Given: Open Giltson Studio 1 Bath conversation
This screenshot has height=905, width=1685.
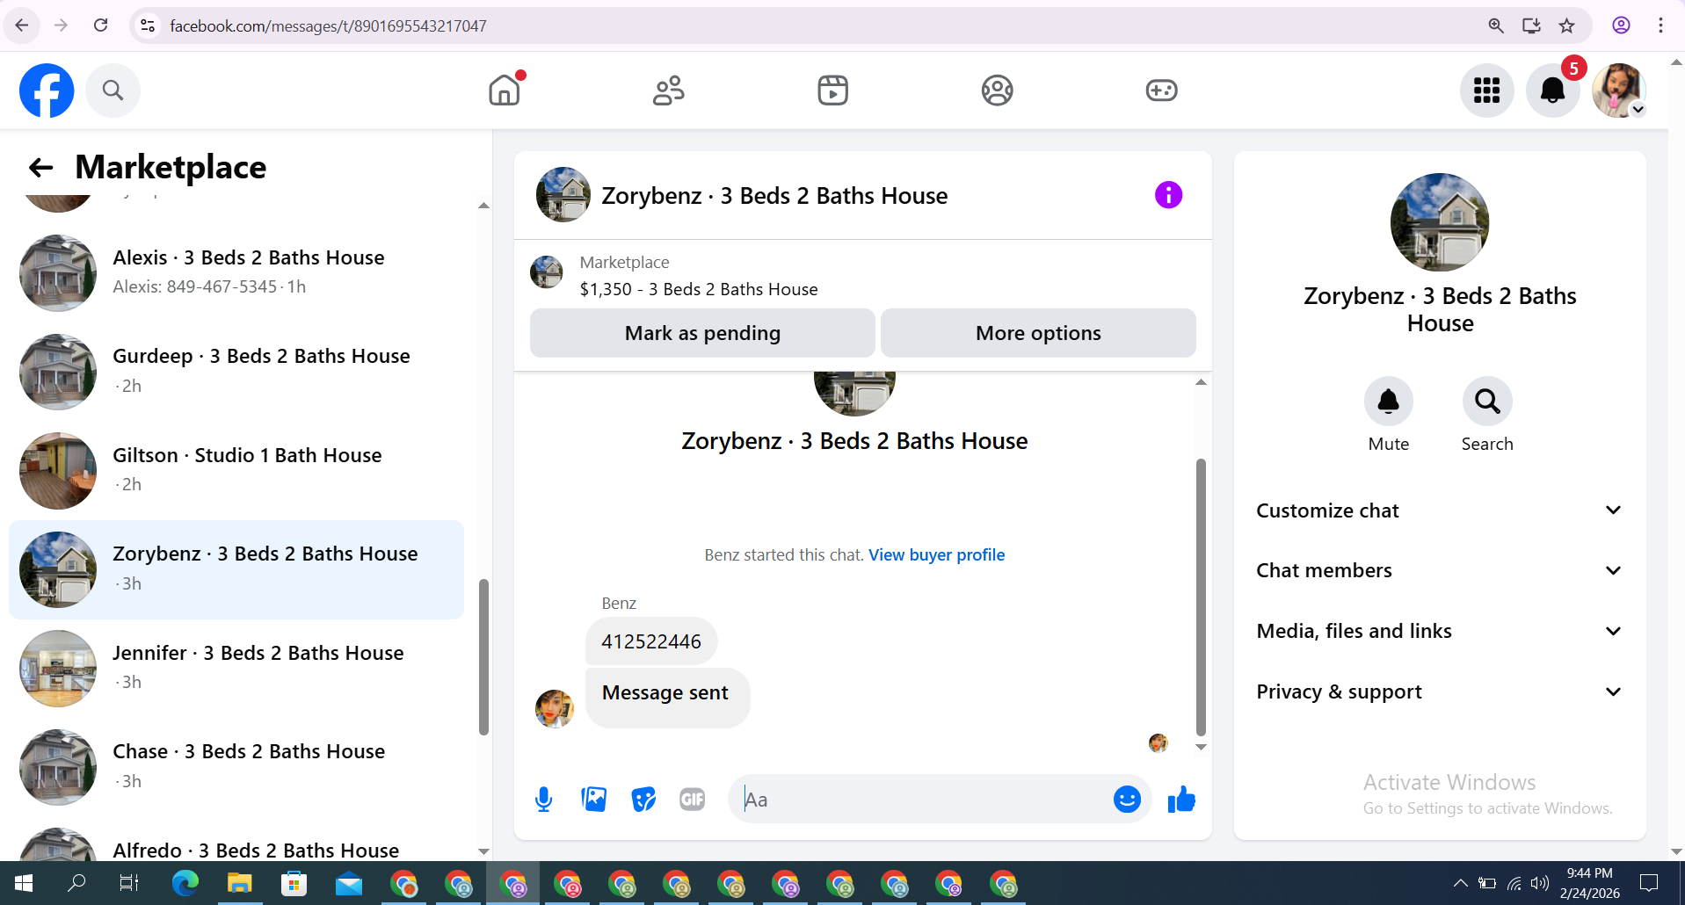Looking at the screenshot, I should click(236, 471).
